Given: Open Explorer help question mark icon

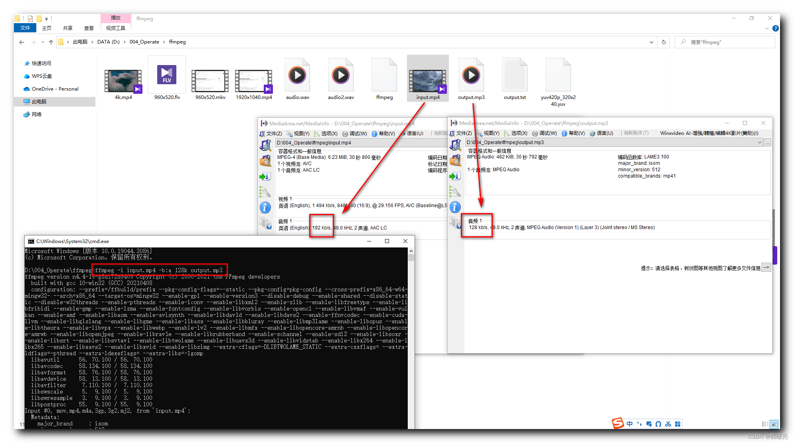Looking at the screenshot, I should point(775,28).
